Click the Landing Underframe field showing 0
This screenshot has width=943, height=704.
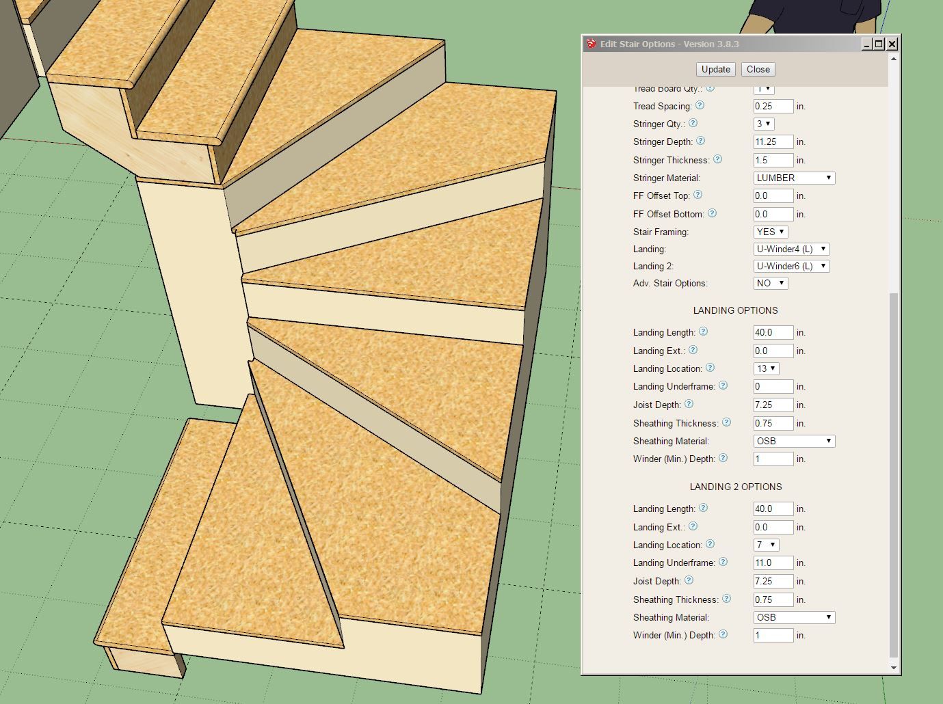[x=773, y=386]
